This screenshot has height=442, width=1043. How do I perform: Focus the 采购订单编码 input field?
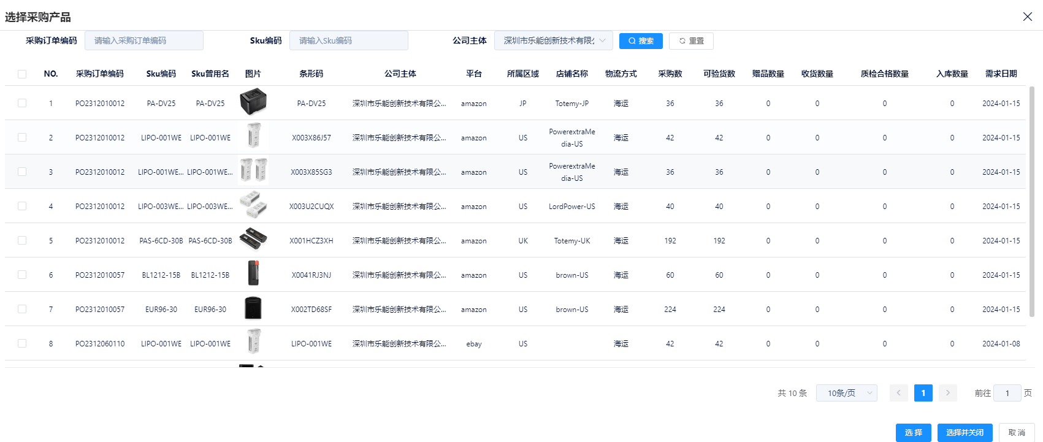144,40
